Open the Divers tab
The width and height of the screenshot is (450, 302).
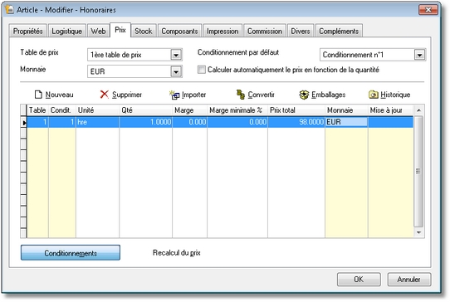(x=301, y=31)
